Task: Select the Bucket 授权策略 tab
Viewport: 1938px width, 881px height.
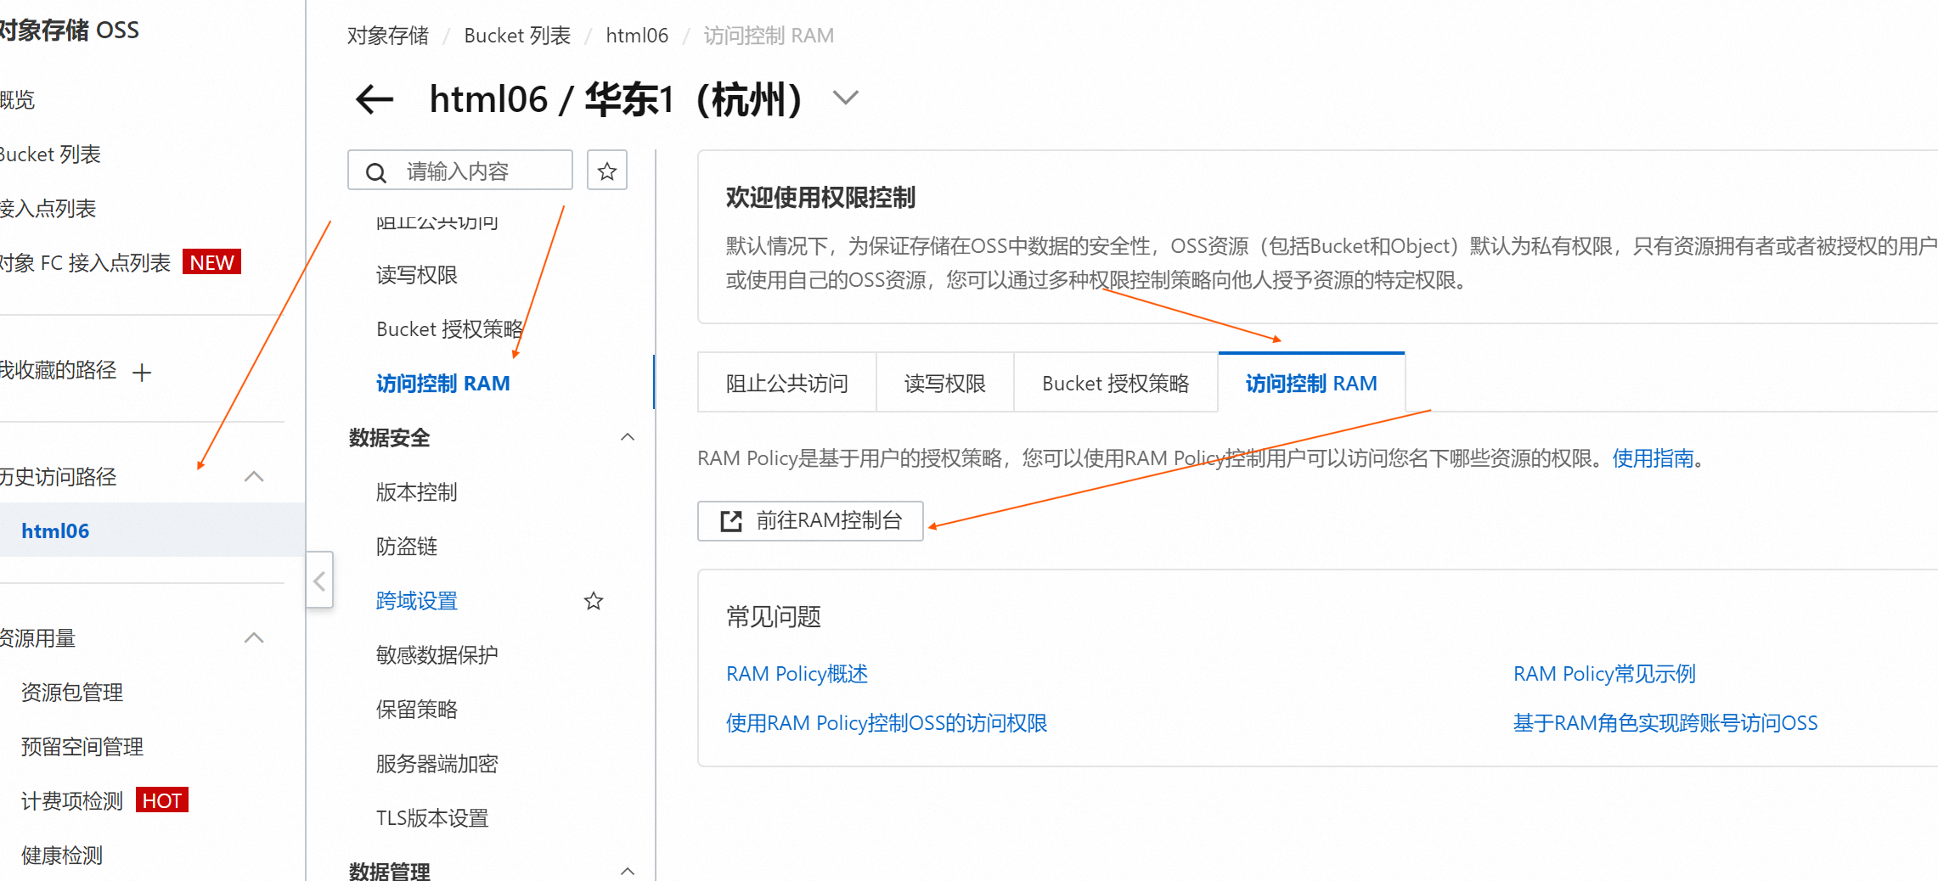Action: coord(1115,384)
